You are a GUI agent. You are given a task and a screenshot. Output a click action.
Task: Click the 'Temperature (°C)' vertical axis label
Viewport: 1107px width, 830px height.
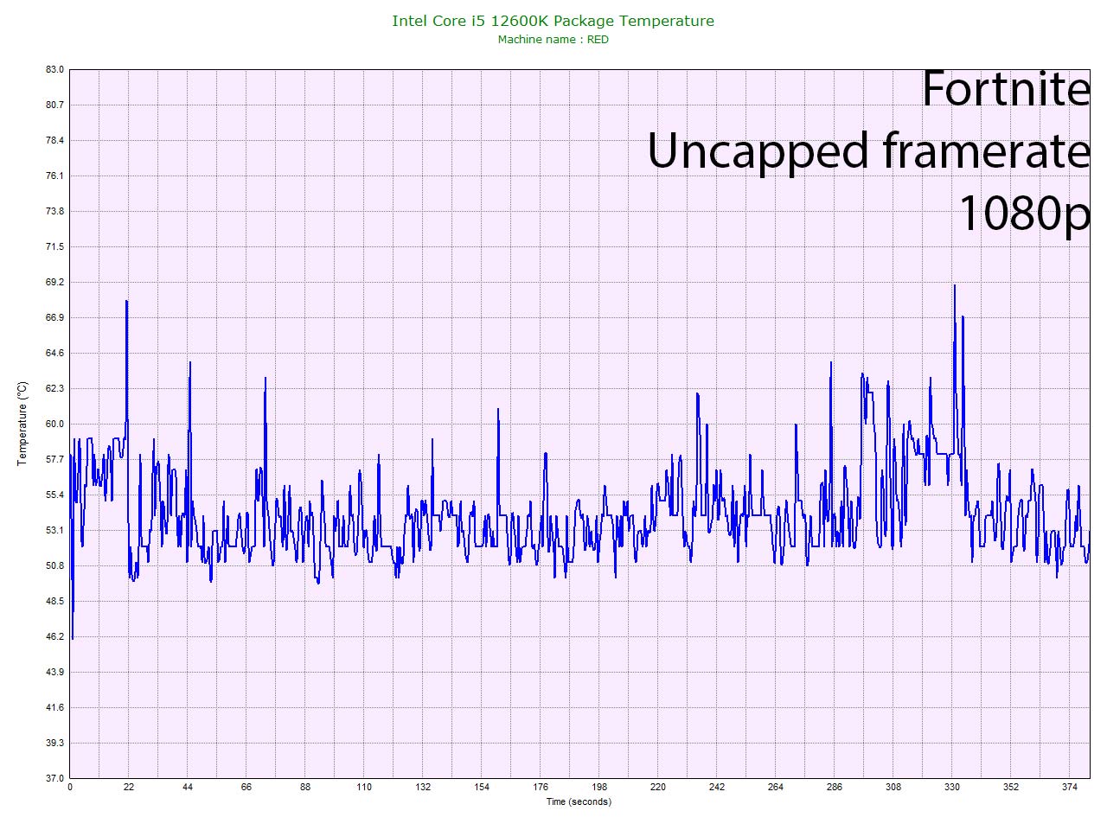click(x=22, y=424)
